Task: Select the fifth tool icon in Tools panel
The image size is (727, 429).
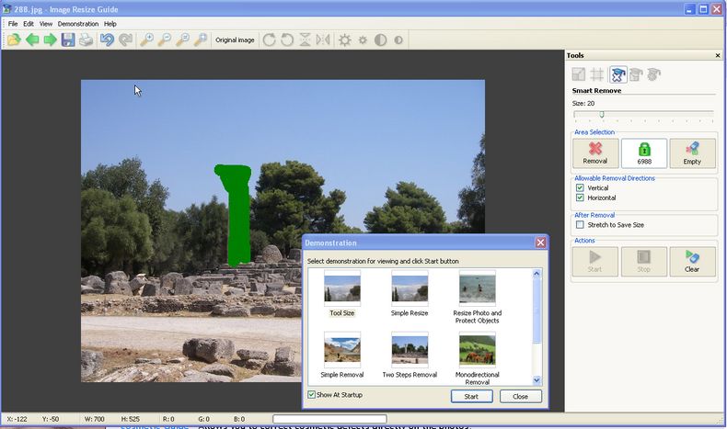Action: [x=653, y=74]
